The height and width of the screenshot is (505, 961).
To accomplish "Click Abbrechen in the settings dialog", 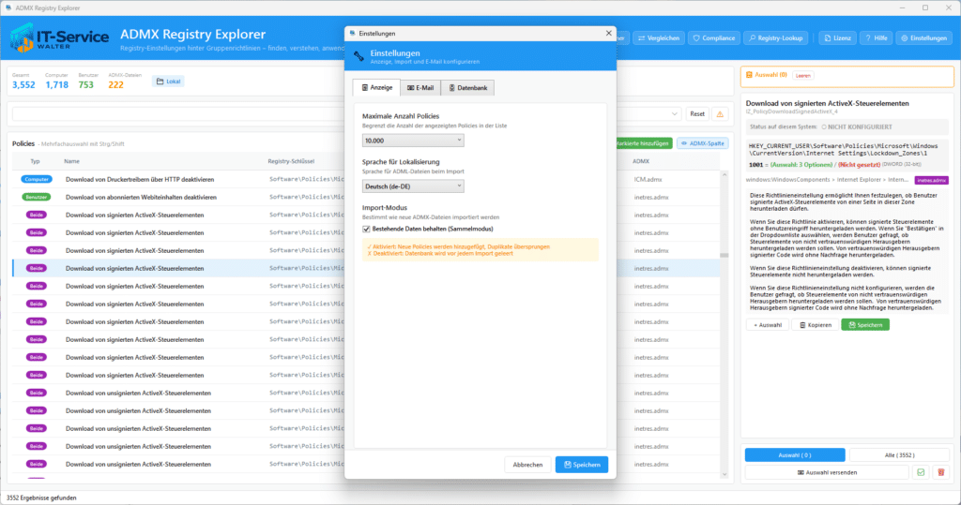I will 527,465.
